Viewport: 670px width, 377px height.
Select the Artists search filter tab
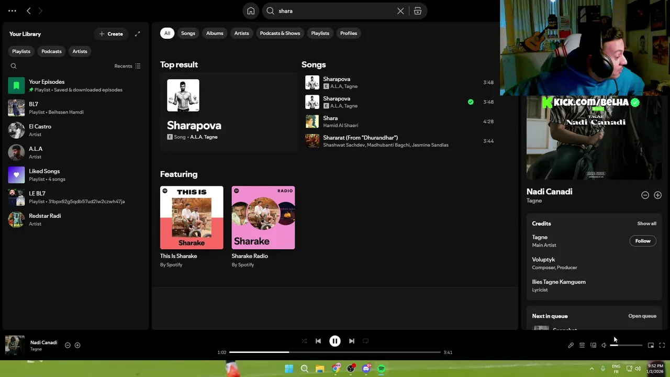pyautogui.click(x=241, y=33)
